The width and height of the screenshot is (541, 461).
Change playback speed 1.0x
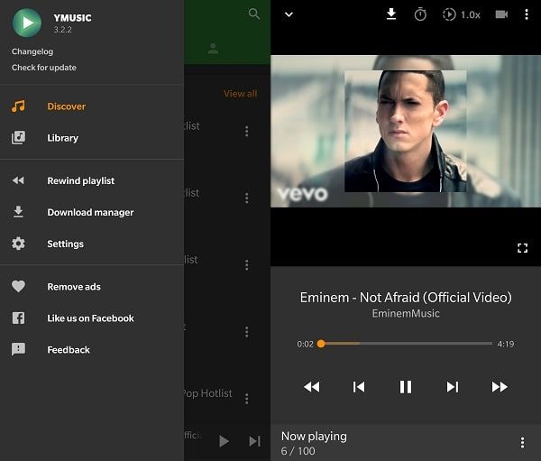coord(462,14)
